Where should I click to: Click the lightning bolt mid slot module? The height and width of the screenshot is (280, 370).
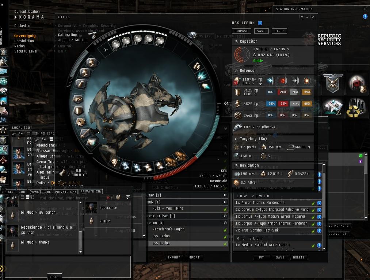pyautogui.click(x=197, y=66)
